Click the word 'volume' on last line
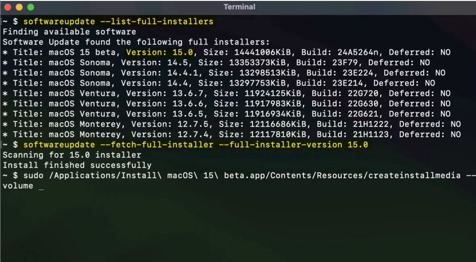The height and width of the screenshot is (262, 476). (18, 186)
